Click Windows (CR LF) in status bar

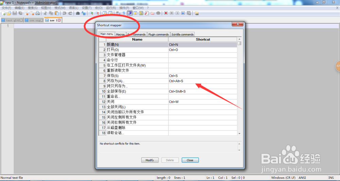(284, 178)
